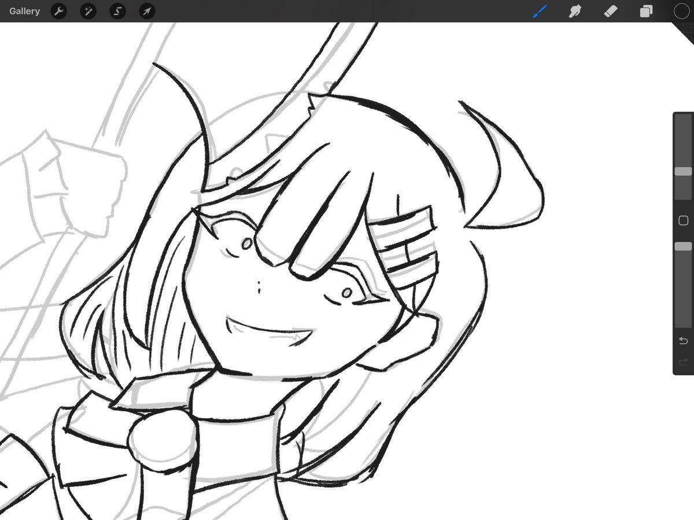Open the Adjustments magic wand menu
The image size is (694, 520).
tap(88, 11)
